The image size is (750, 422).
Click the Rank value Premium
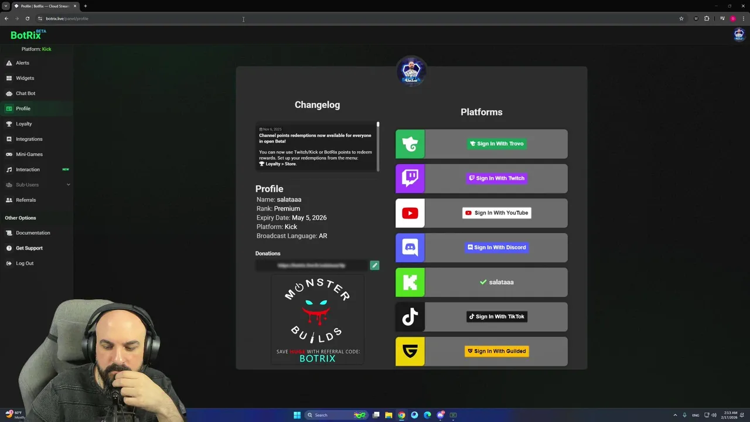pyautogui.click(x=287, y=209)
